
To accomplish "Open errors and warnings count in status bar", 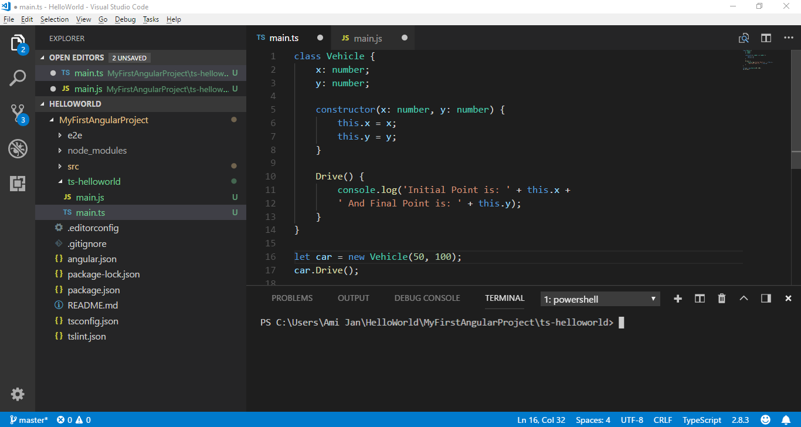I will pos(74,420).
